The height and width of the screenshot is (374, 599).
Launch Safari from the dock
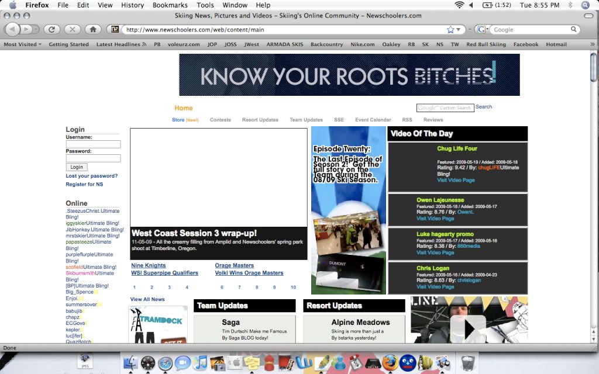[x=166, y=363]
